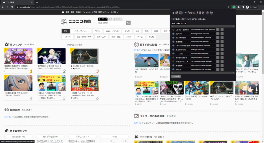The image size is (264, 143).
Task: Click the popup lower horizontal scrollbar
Action: (203, 73)
